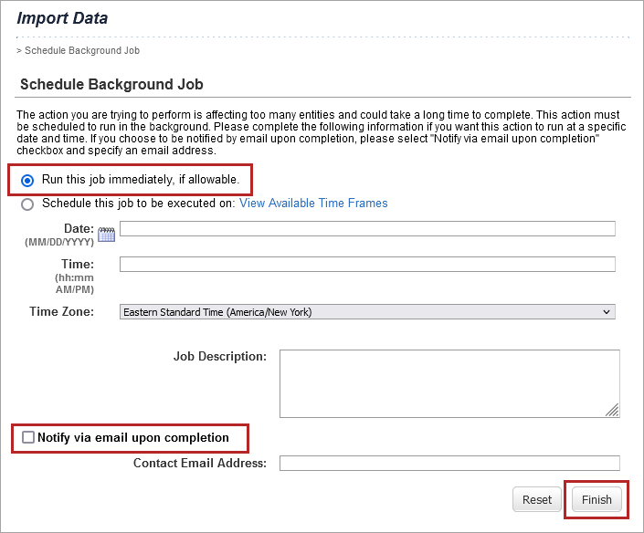Click the 'Time Zone:' field label
644x533 pixels.
(61, 312)
